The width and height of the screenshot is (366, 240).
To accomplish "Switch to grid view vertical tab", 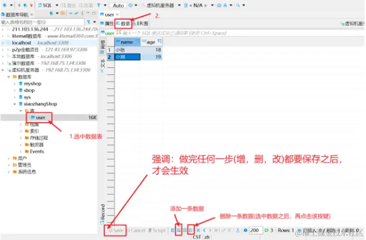I will coord(103,47).
